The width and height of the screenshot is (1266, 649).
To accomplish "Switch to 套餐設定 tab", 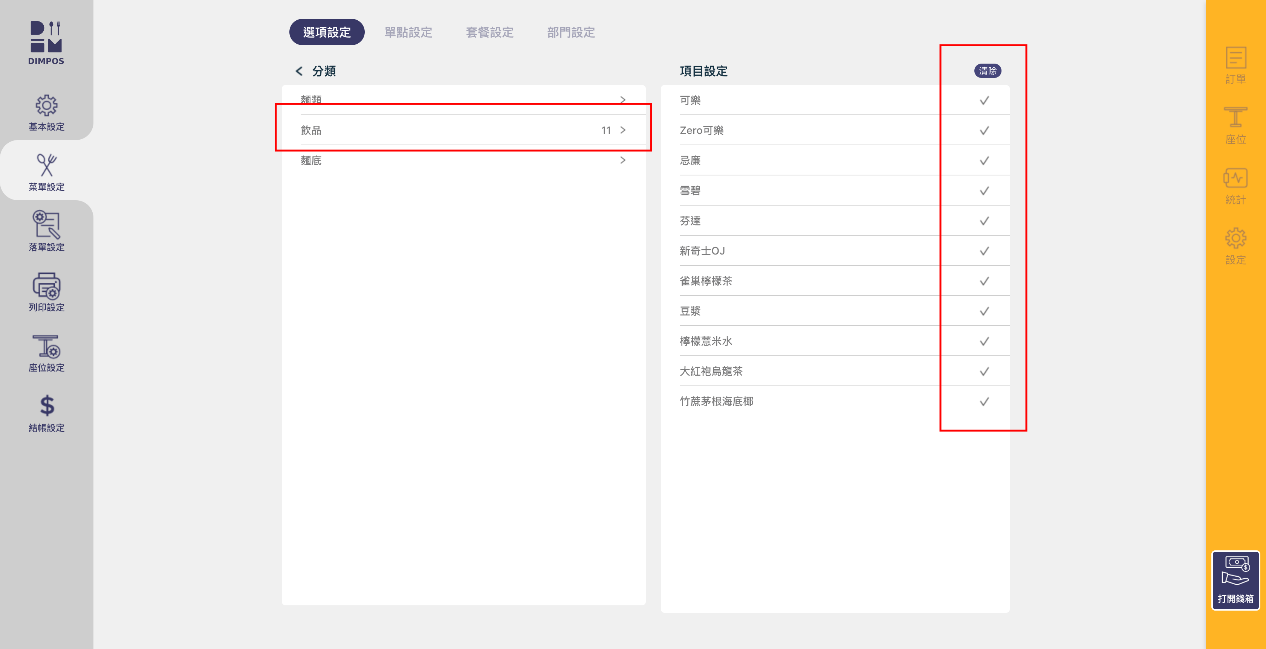I will click(x=489, y=32).
